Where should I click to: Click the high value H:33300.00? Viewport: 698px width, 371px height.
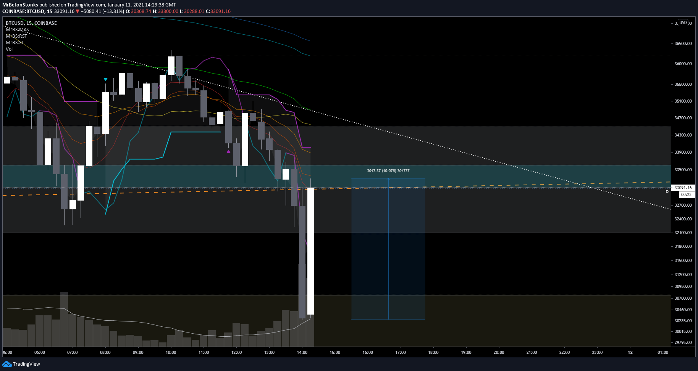[x=165, y=11]
